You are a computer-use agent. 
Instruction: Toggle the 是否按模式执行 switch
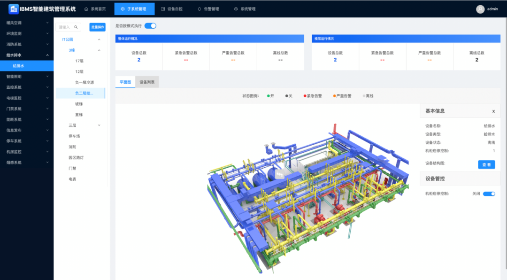(150, 26)
